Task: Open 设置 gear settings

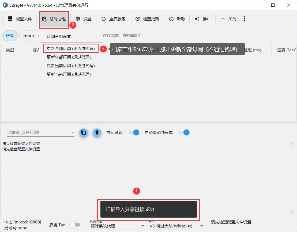Action: (x=78, y=19)
